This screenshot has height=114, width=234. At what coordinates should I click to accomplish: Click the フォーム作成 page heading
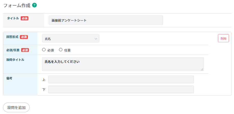(x=17, y=5)
